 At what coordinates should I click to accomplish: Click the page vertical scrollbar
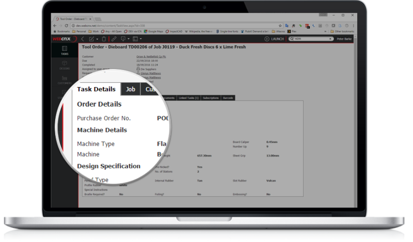coord(355,121)
